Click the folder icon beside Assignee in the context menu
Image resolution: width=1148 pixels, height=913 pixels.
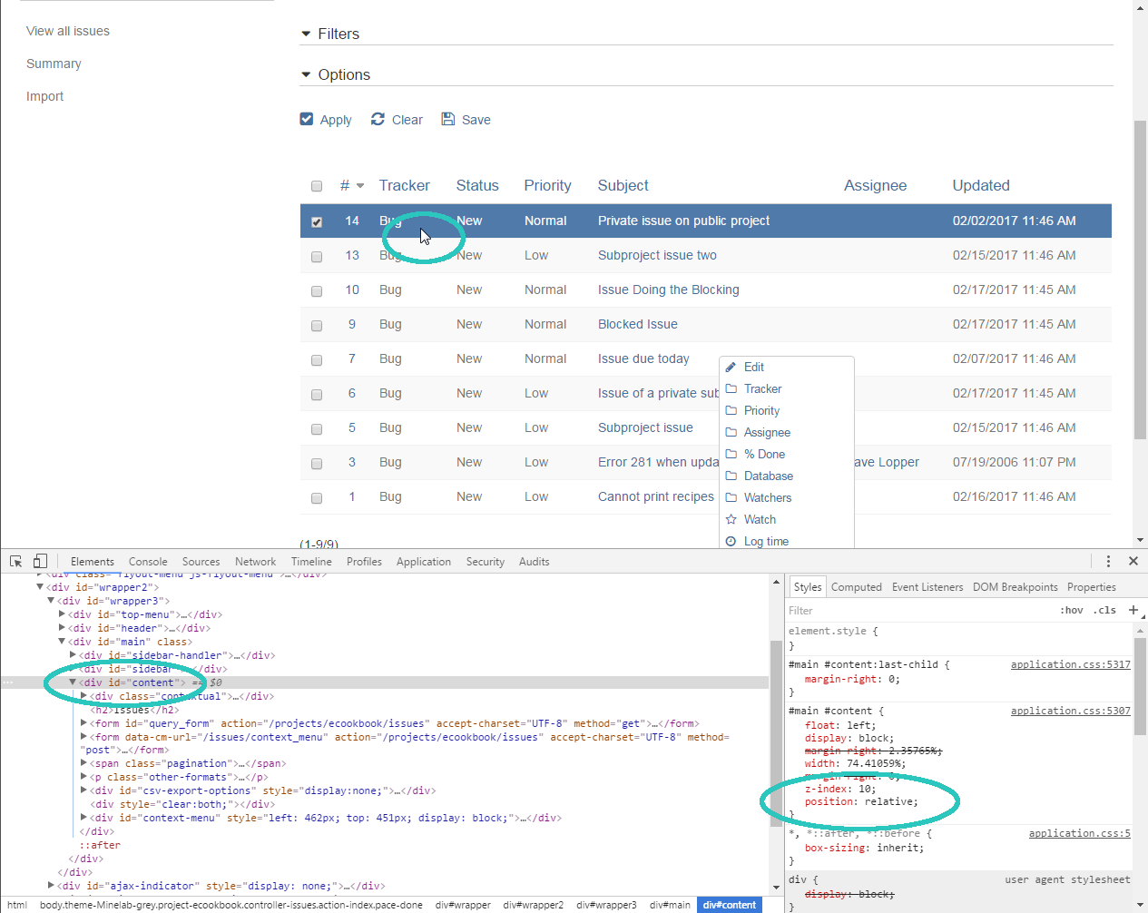[731, 432]
